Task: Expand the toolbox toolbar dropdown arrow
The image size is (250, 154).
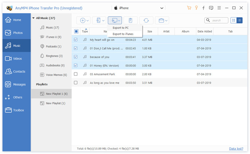Action: click(x=166, y=20)
